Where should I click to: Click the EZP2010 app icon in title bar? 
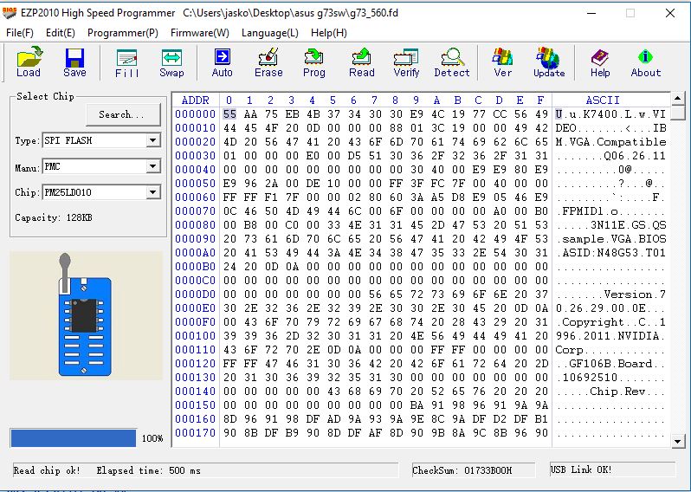10,13
